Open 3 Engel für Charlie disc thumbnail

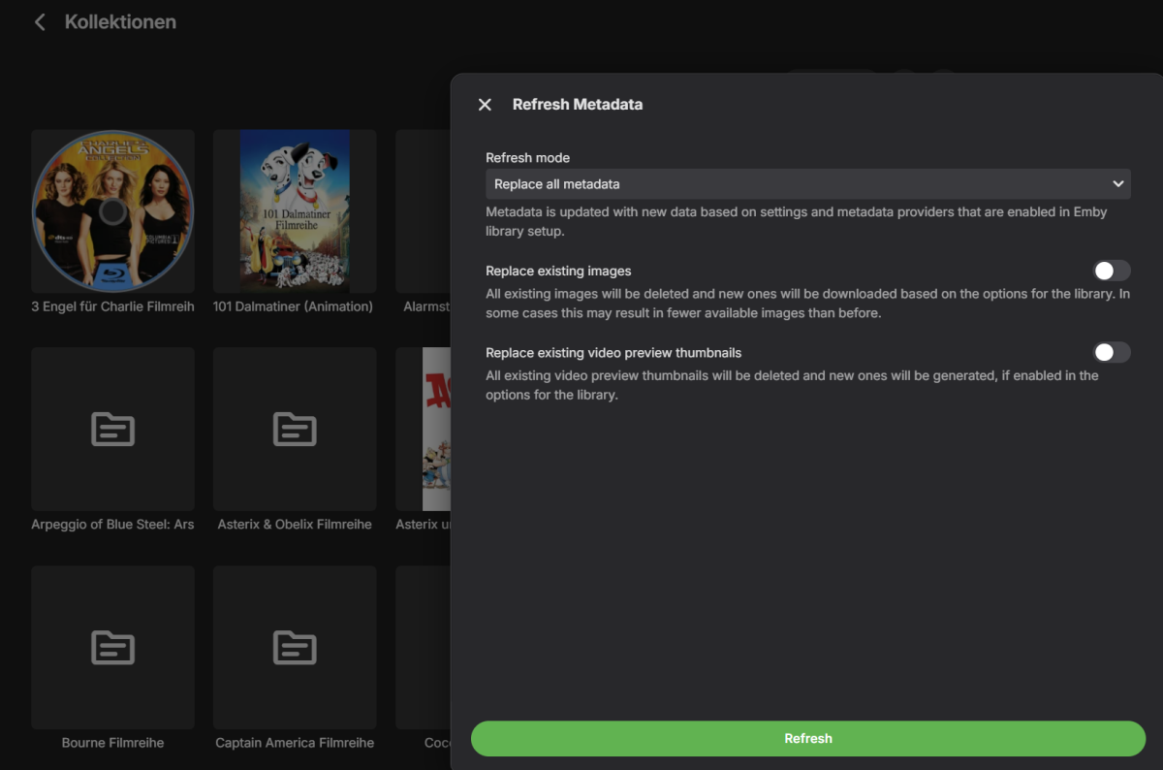[x=112, y=210]
